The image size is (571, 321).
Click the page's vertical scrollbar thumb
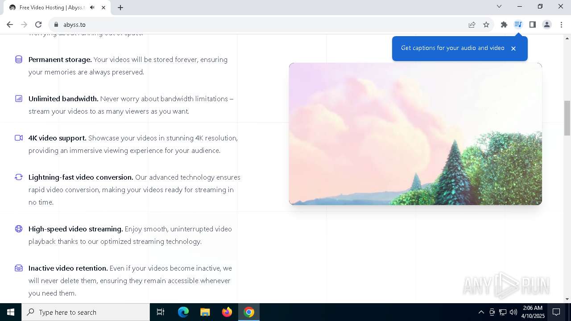tap(567, 118)
